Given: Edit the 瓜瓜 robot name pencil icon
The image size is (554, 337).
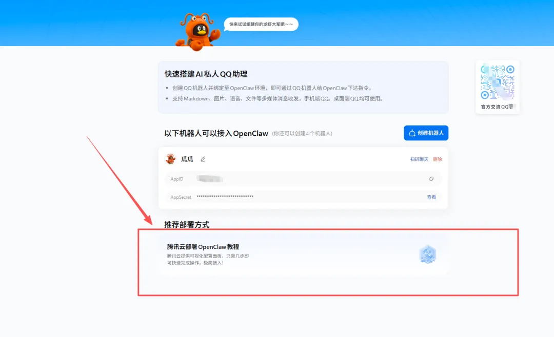Looking at the screenshot, I should (x=203, y=159).
